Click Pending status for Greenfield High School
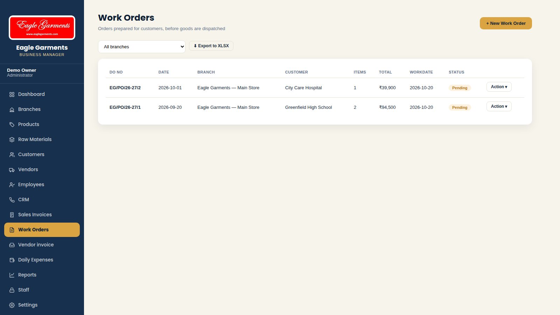 click(x=460, y=107)
